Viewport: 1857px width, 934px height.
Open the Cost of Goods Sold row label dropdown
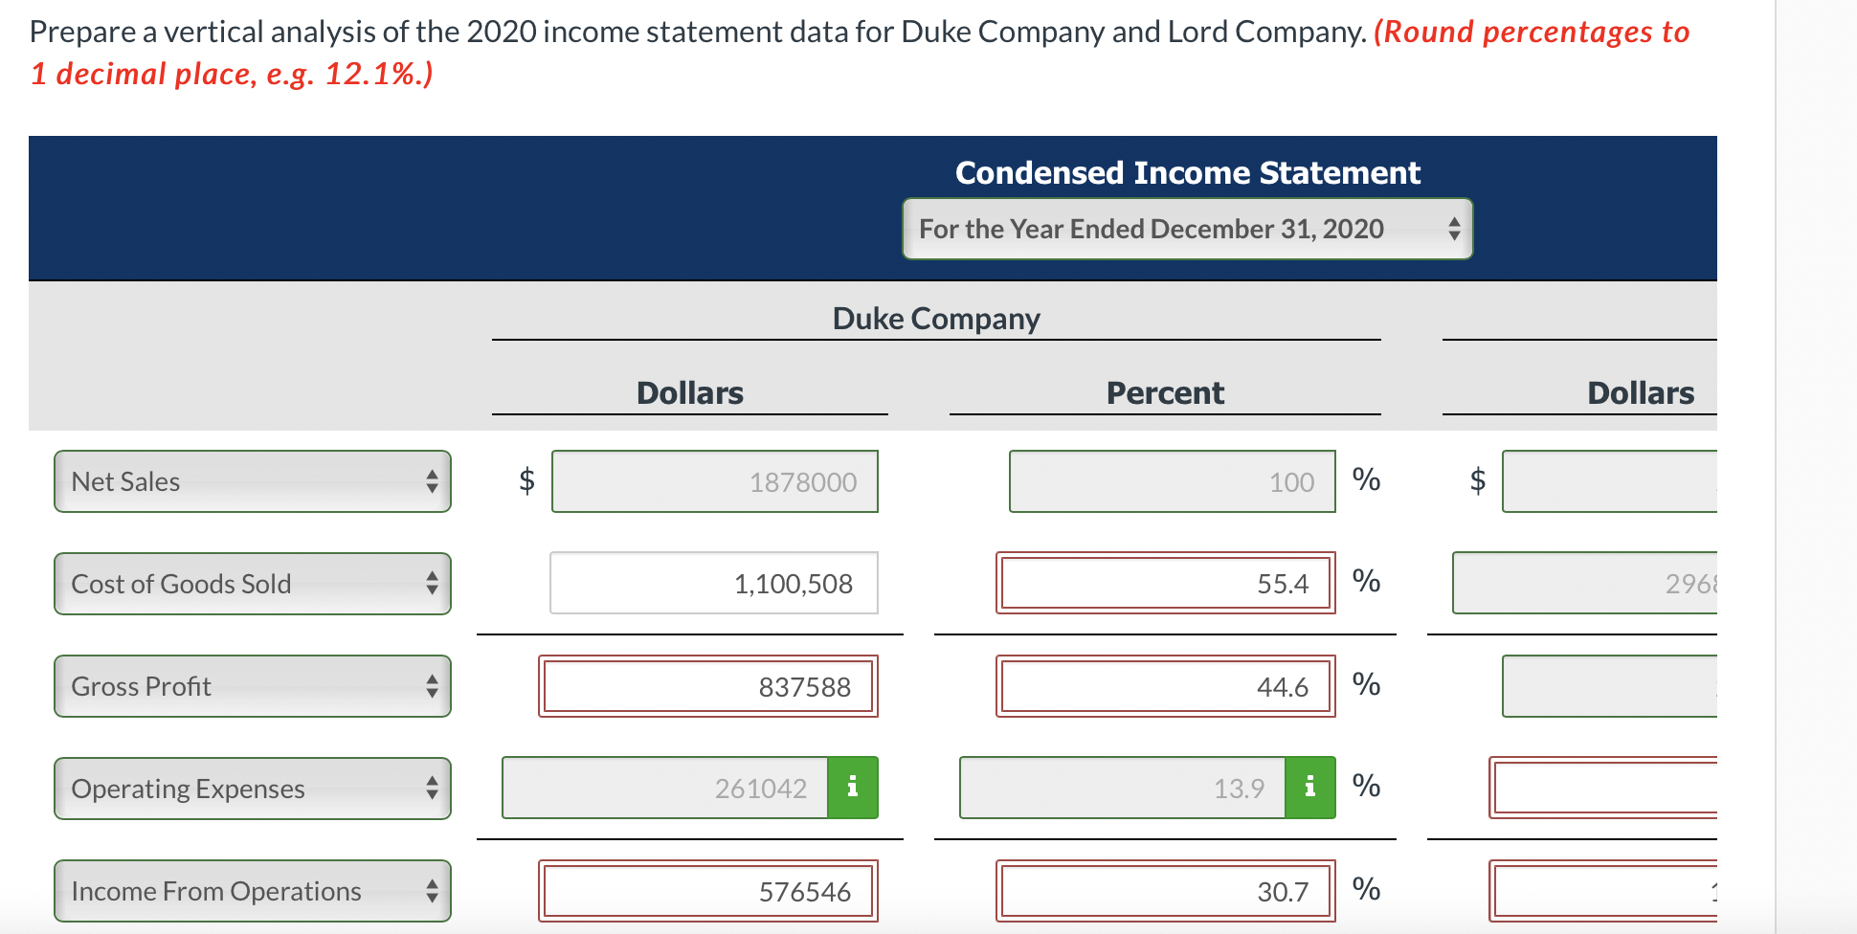tap(252, 584)
